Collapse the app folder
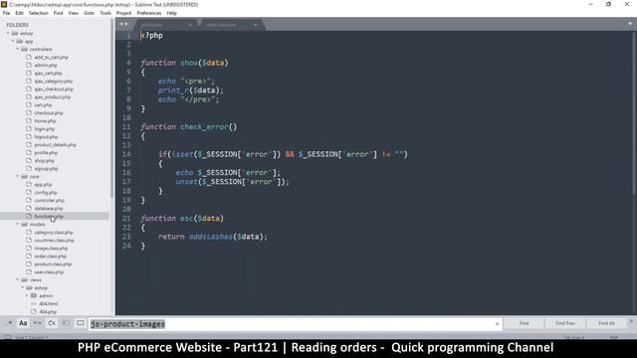 click(13, 42)
